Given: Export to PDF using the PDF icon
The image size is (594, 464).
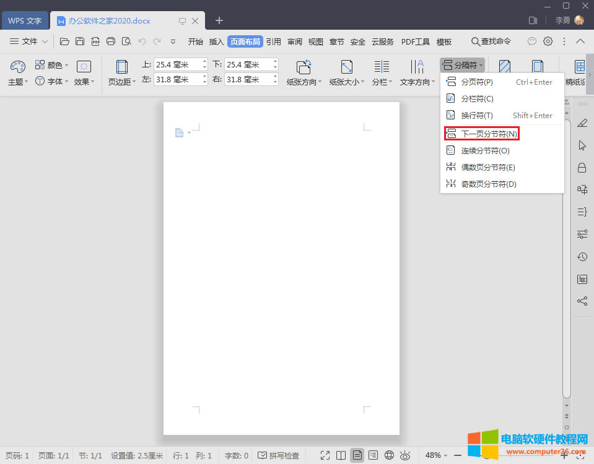Looking at the screenshot, I should coord(95,41).
